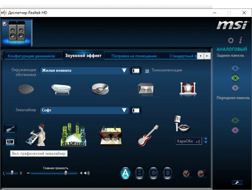Viewport: 252px width, 190px height.
Task: Turn on the graphic equalizer
Action: pyautogui.click(x=10, y=142)
